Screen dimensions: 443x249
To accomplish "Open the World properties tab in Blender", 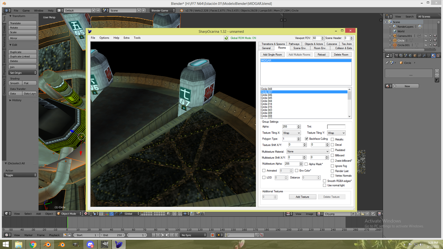I will pyautogui.click(x=410, y=56).
